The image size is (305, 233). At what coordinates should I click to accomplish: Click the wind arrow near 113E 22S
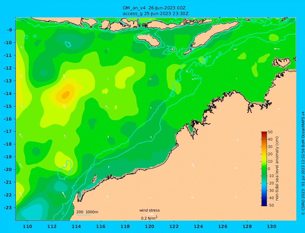[64, 195]
